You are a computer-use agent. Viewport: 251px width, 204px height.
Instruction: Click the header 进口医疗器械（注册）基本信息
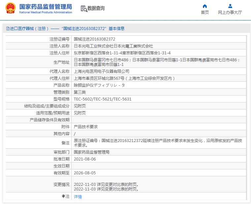point(65,29)
